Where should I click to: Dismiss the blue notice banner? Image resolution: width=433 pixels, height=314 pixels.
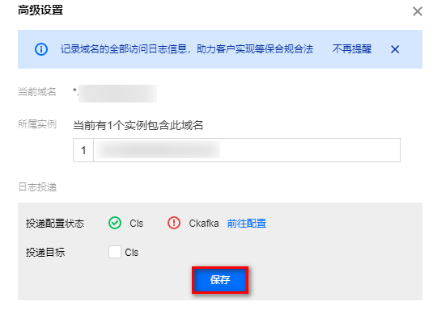point(395,49)
